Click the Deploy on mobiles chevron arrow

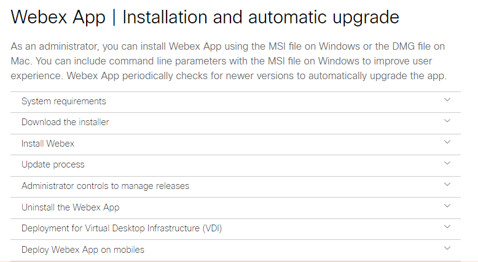[x=447, y=249]
